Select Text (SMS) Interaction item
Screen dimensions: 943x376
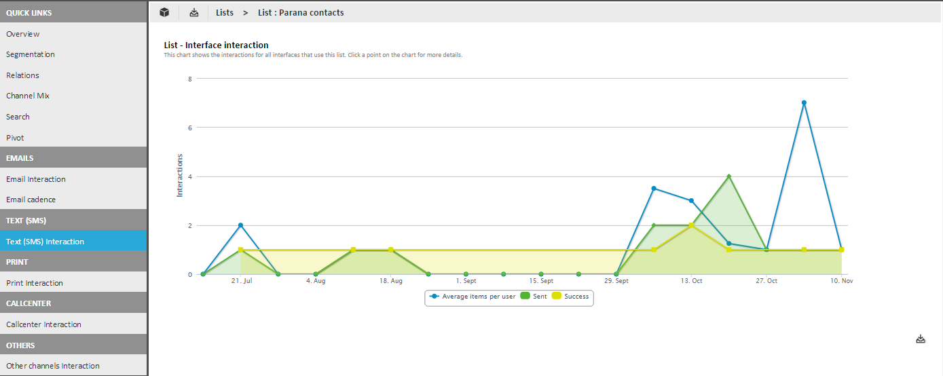pos(45,242)
